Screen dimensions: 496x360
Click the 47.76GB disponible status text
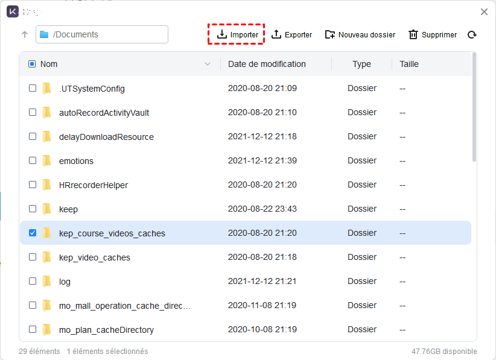click(x=444, y=351)
